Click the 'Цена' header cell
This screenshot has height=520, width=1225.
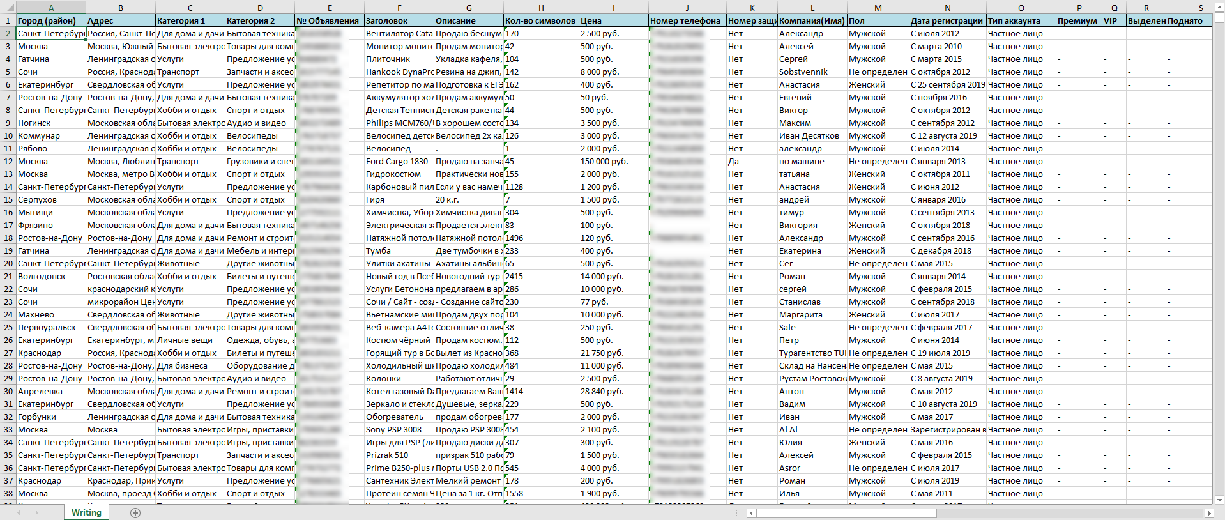coord(613,20)
